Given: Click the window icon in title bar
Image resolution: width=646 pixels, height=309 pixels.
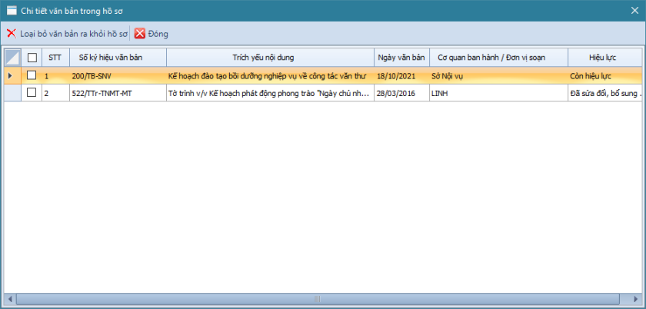Looking at the screenshot, I should 12,9.
